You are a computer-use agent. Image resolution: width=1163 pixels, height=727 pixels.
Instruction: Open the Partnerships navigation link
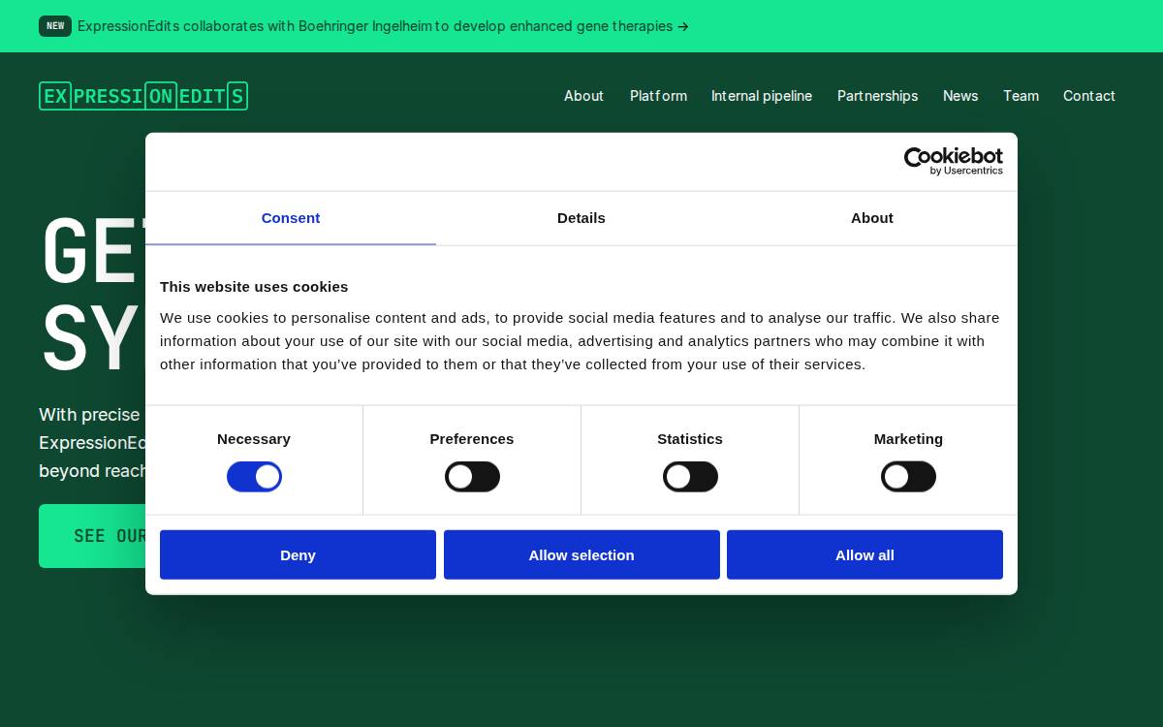[x=877, y=96]
